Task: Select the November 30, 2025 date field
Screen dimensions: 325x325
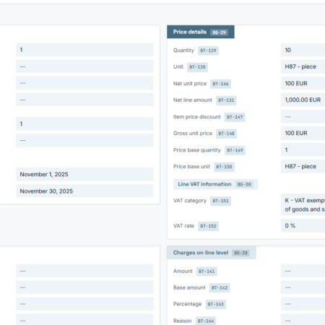Action: (x=84, y=191)
